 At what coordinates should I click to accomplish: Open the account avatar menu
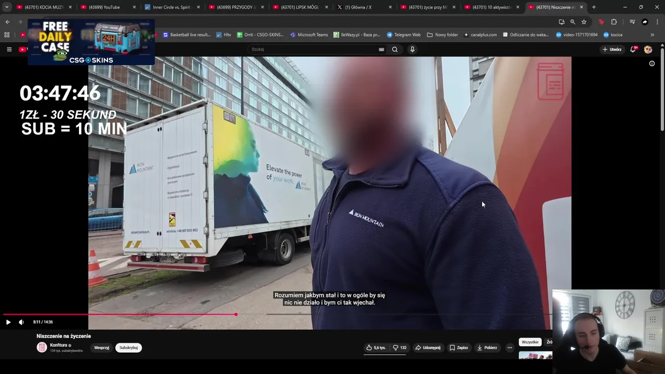click(648, 49)
